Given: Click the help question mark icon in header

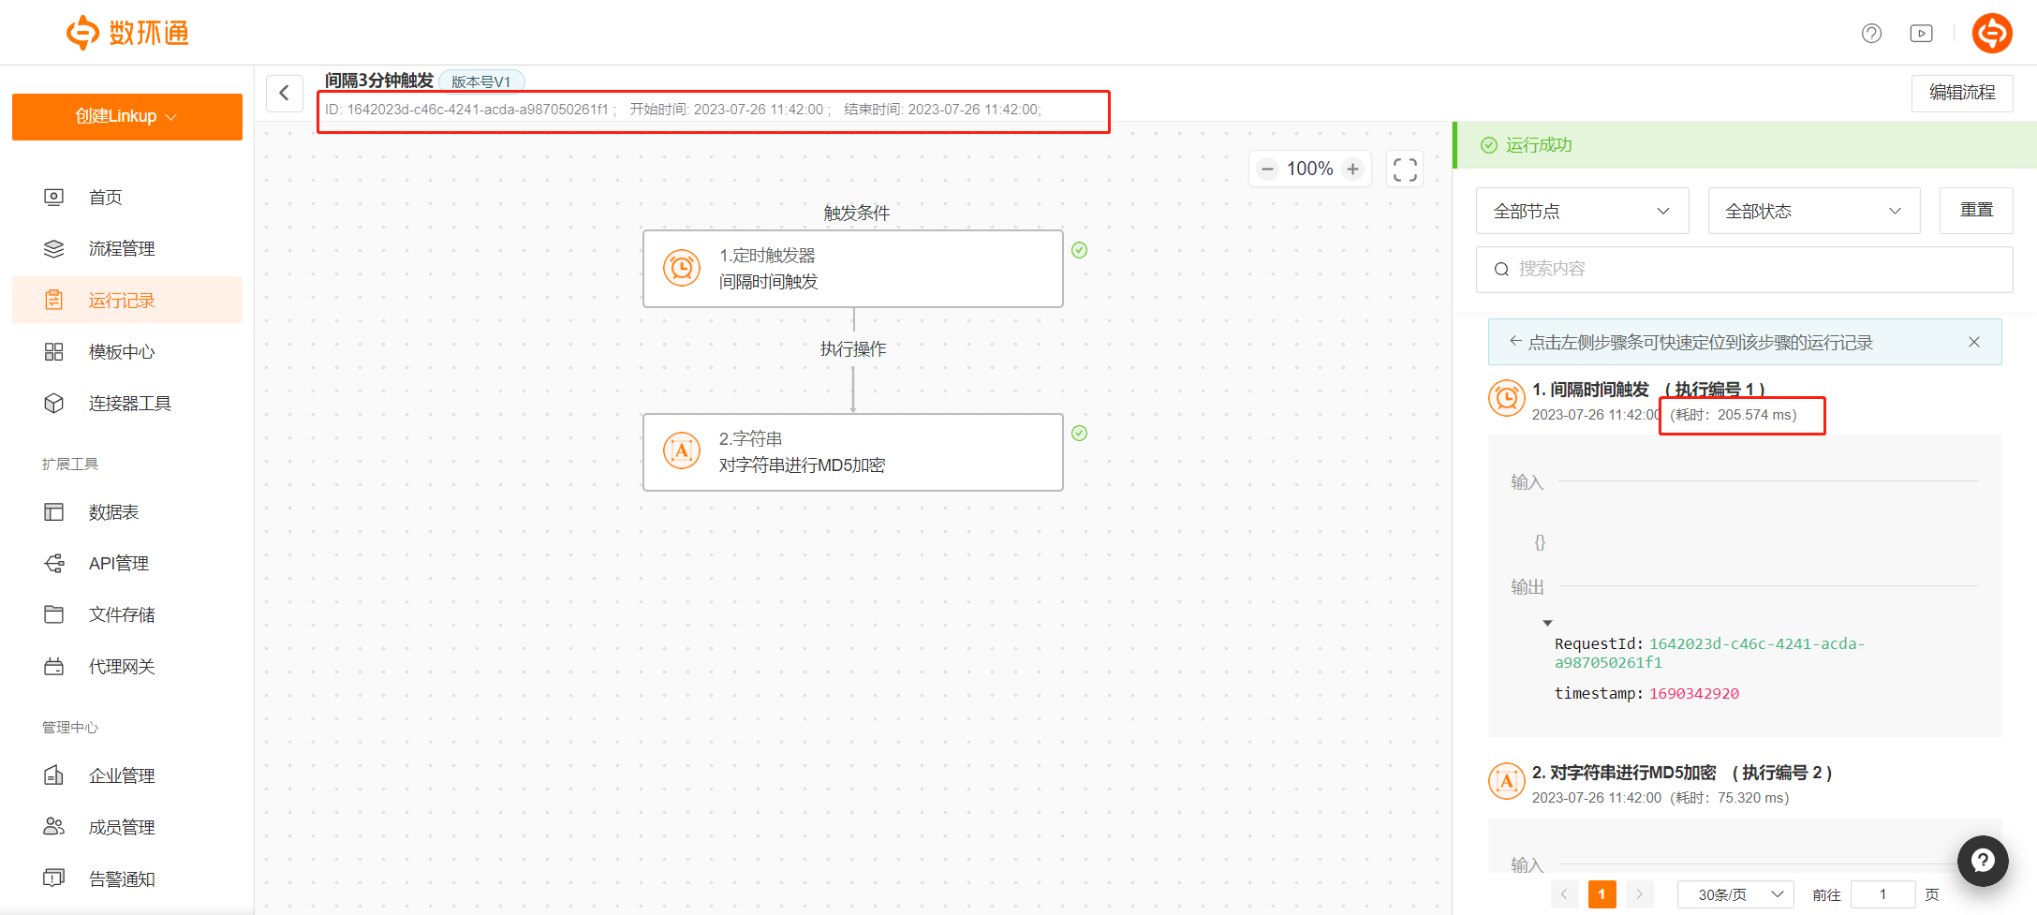Looking at the screenshot, I should point(1871,34).
